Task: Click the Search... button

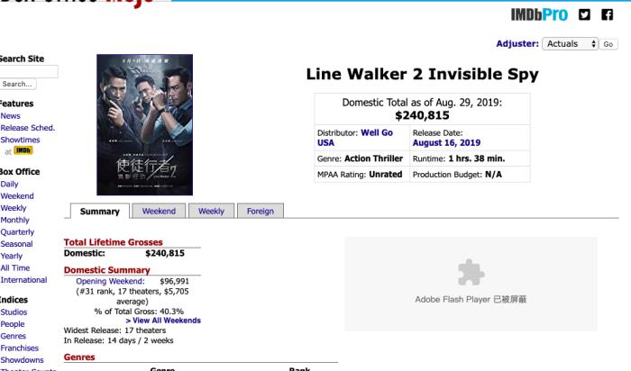Action: click(x=18, y=84)
